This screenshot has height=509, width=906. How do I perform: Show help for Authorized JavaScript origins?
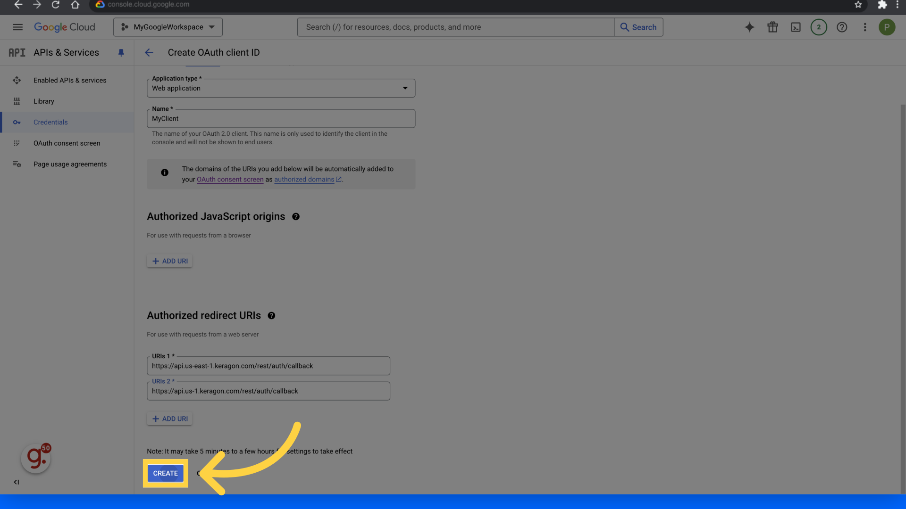coord(296,217)
